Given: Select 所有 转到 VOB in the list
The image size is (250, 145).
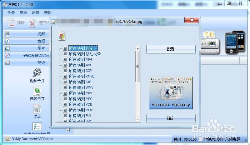Looking at the screenshot, I should 81,104.
